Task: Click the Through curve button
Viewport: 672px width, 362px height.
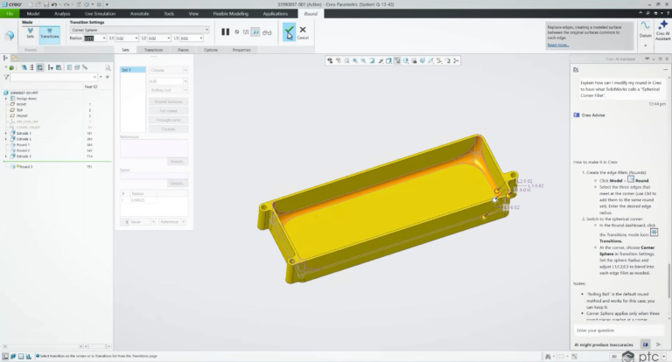Action: point(168,120)
